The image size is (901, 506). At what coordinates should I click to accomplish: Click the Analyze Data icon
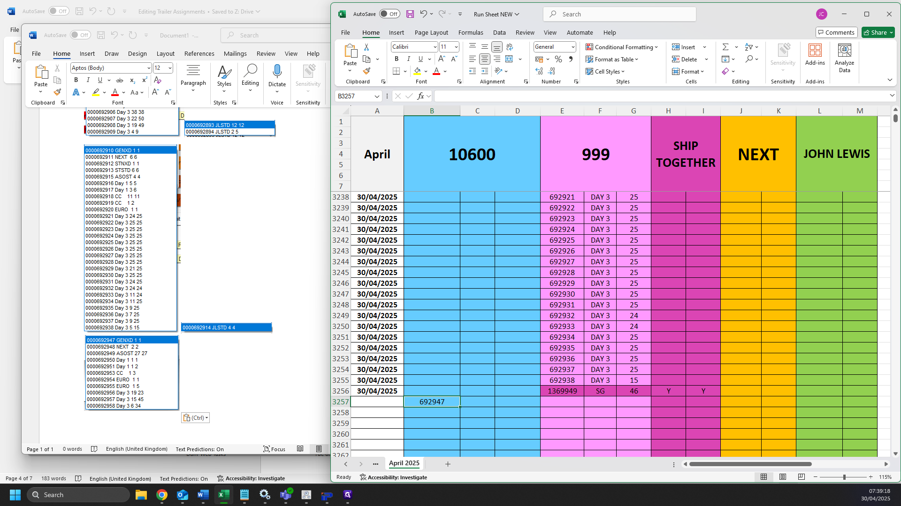tap(844, 59)
